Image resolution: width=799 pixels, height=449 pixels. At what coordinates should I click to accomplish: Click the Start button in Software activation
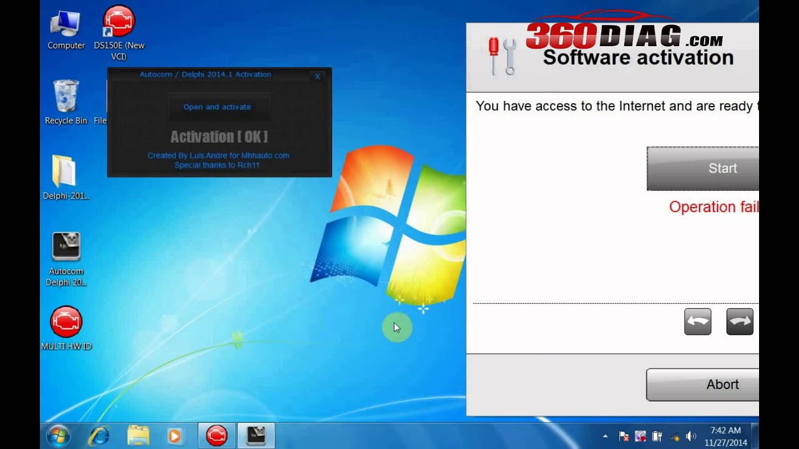coord(703,168)
